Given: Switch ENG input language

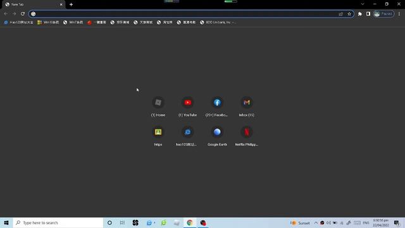Looking at the screenshot, I should [x=366, y=222].
